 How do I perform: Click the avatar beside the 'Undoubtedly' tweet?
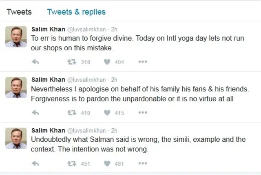click(16, 138)
